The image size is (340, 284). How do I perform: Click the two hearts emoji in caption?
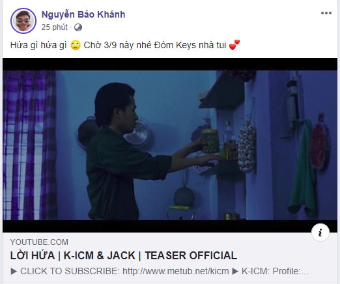234,45
